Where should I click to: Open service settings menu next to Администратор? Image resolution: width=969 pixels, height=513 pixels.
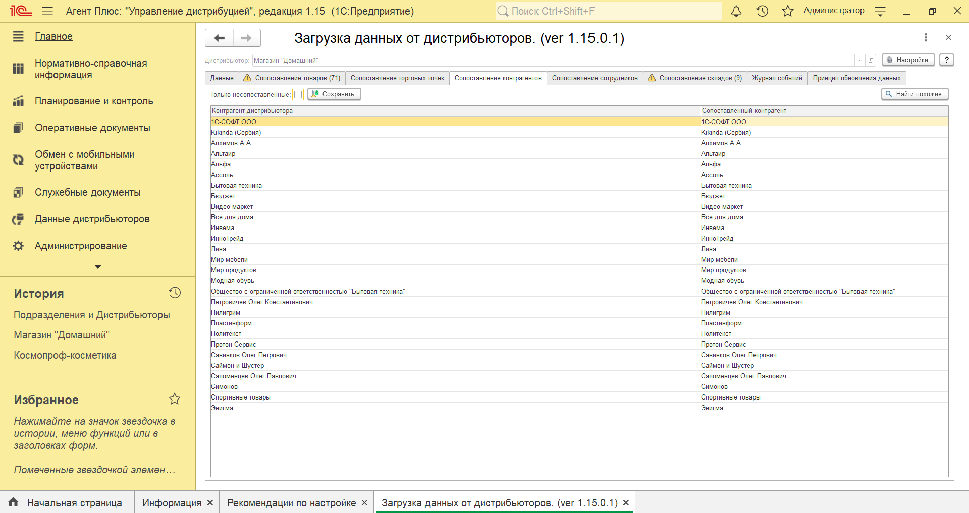tap(880, 11)
